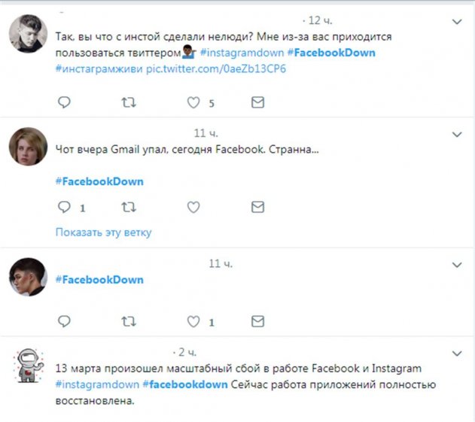This screenshot has width=475, height=422.
Task: Share first tweet via message envelope icon
Action: pos(257,102)
